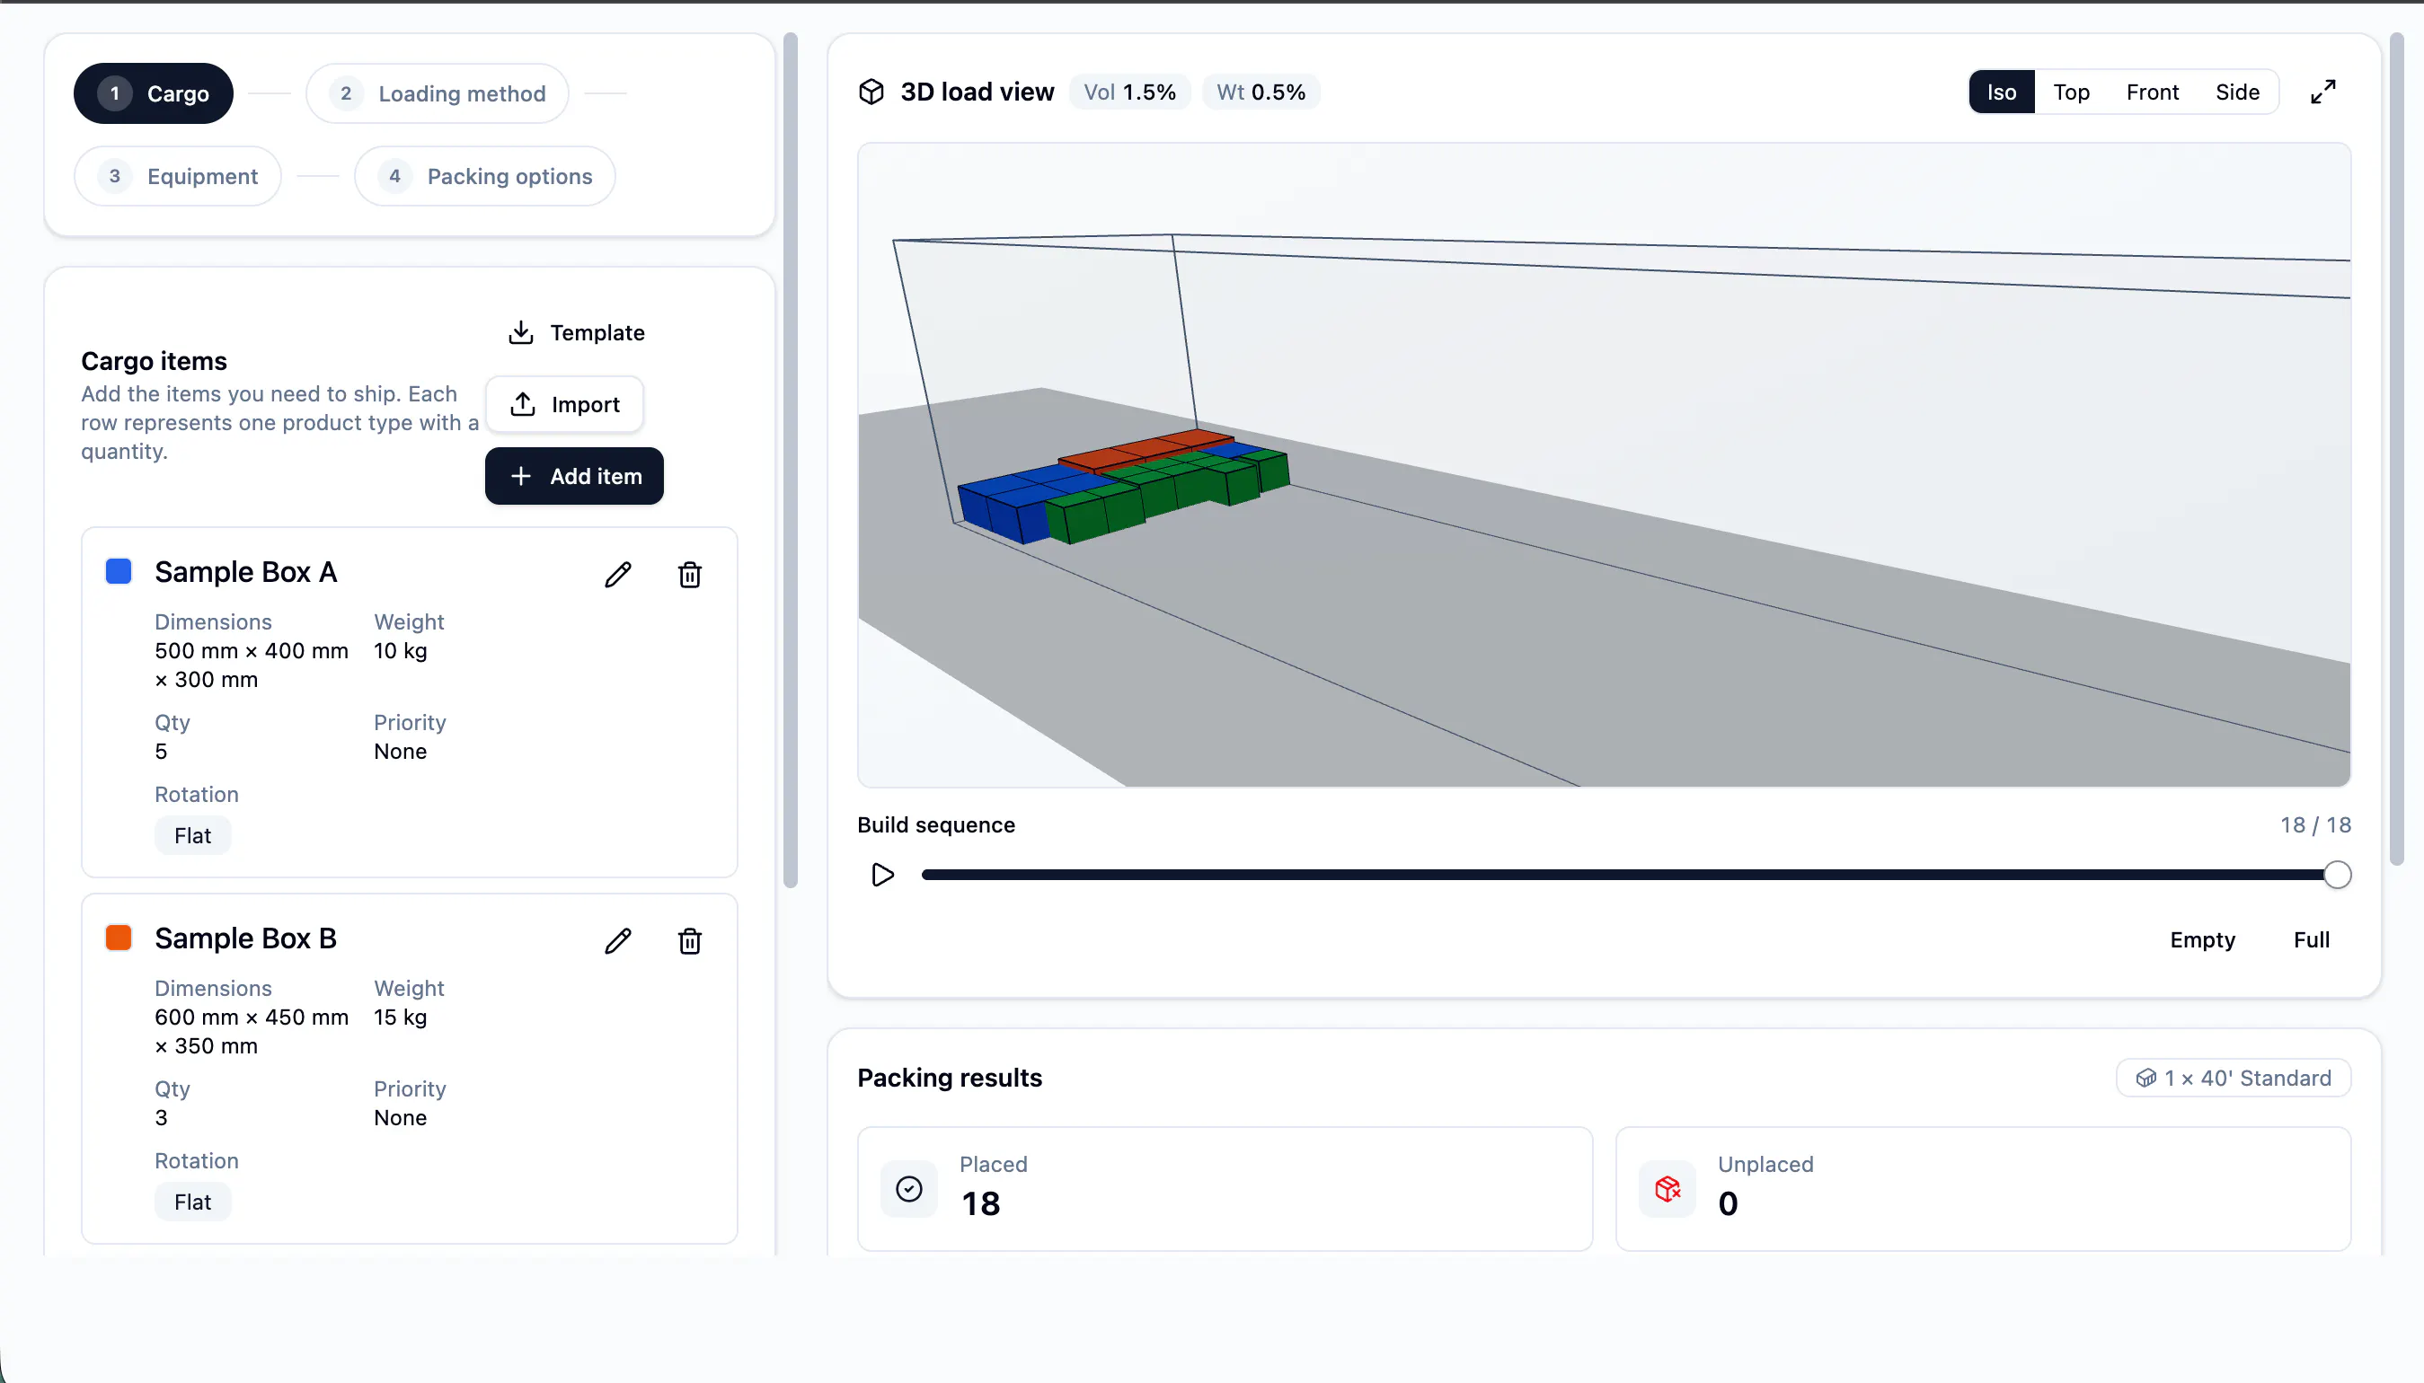Click Box B dimensions 600 mm × 450 mm
Viewport: 2424px width, 1383px height.
point(252,1017)
